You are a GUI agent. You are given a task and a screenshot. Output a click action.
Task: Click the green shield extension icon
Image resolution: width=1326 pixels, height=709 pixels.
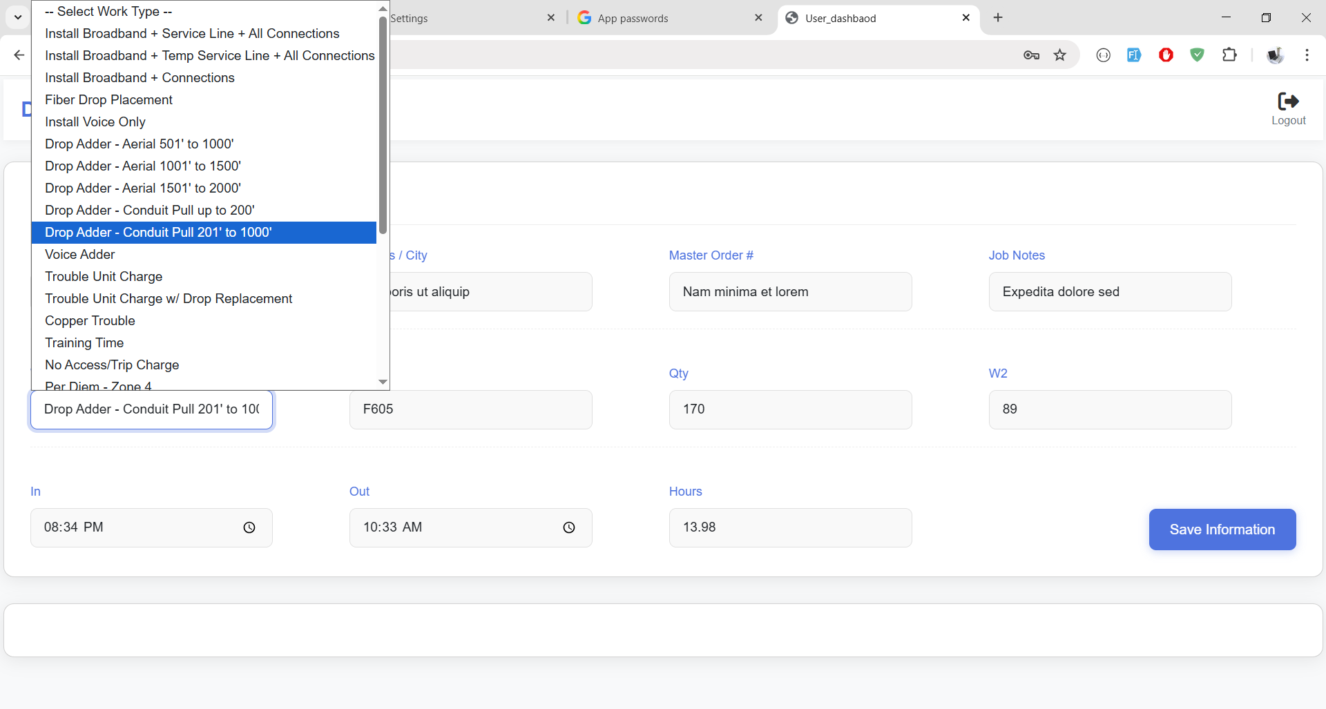coord(1198,55)
